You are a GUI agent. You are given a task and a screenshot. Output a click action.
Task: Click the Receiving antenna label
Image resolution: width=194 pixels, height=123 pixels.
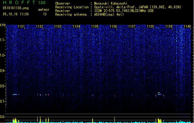click(x=71, y=14)
